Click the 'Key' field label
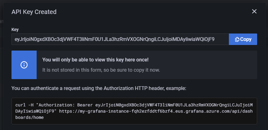The height and width of the screenshot is (130, 268). [15, 30]
